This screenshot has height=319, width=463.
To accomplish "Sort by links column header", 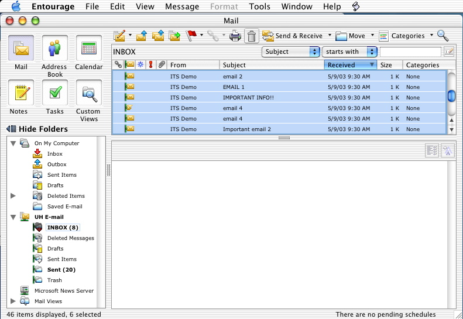I will click(x=118, y=65).
